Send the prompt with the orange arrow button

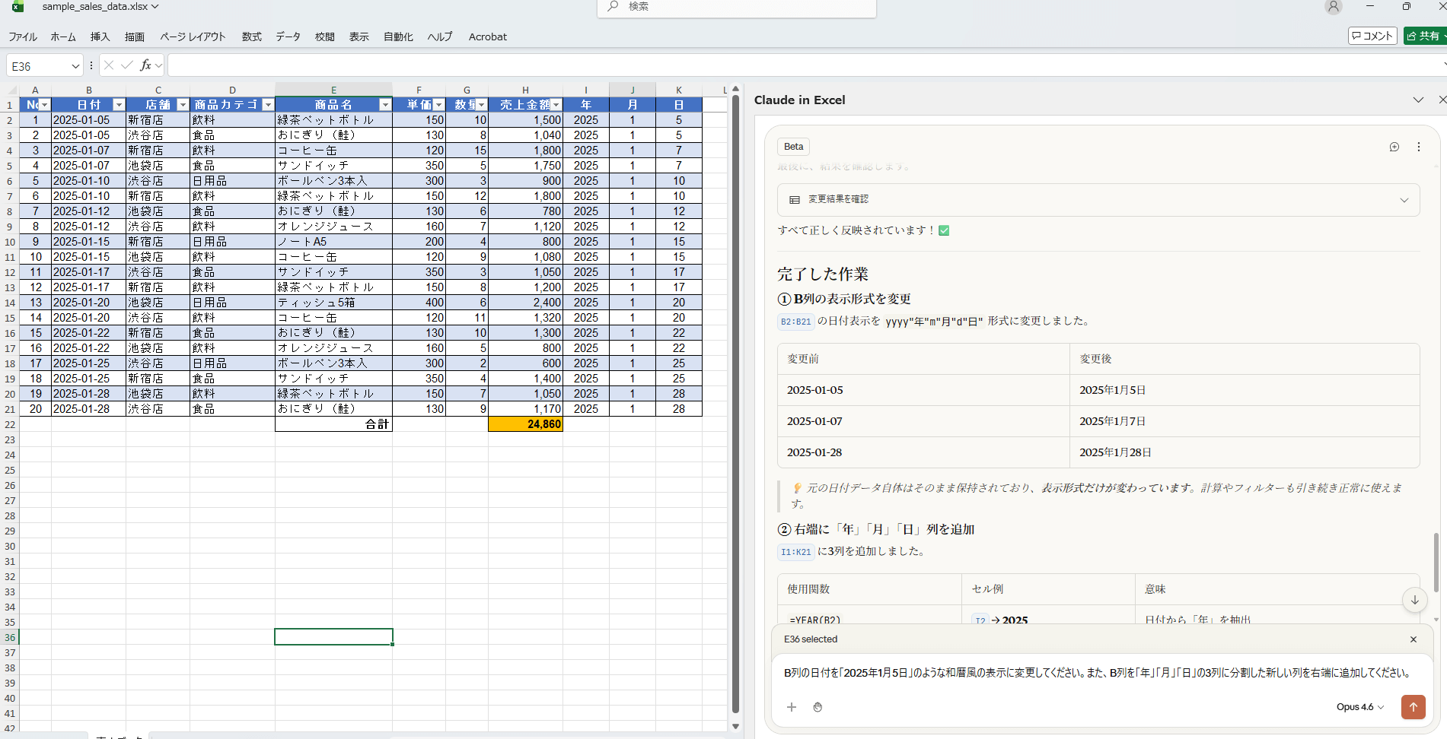click(x=1413, y=706)
